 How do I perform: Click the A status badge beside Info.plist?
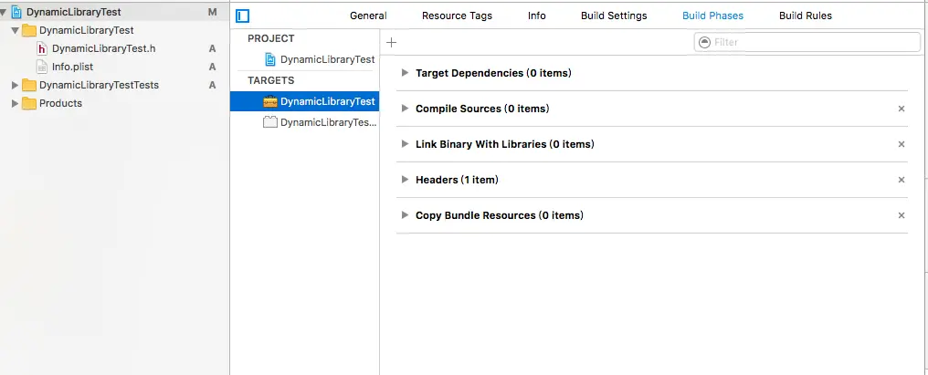213,67
